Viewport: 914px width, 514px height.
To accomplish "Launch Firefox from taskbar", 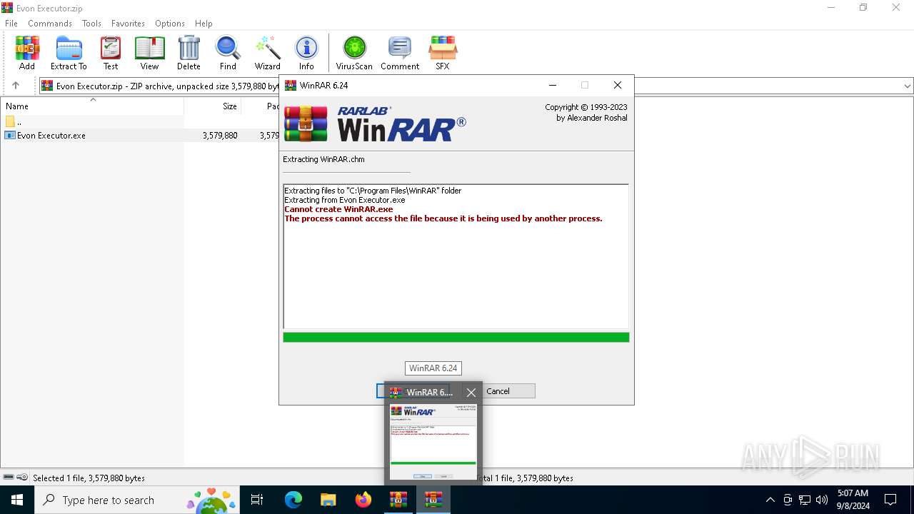I will [x=363, y=500].
